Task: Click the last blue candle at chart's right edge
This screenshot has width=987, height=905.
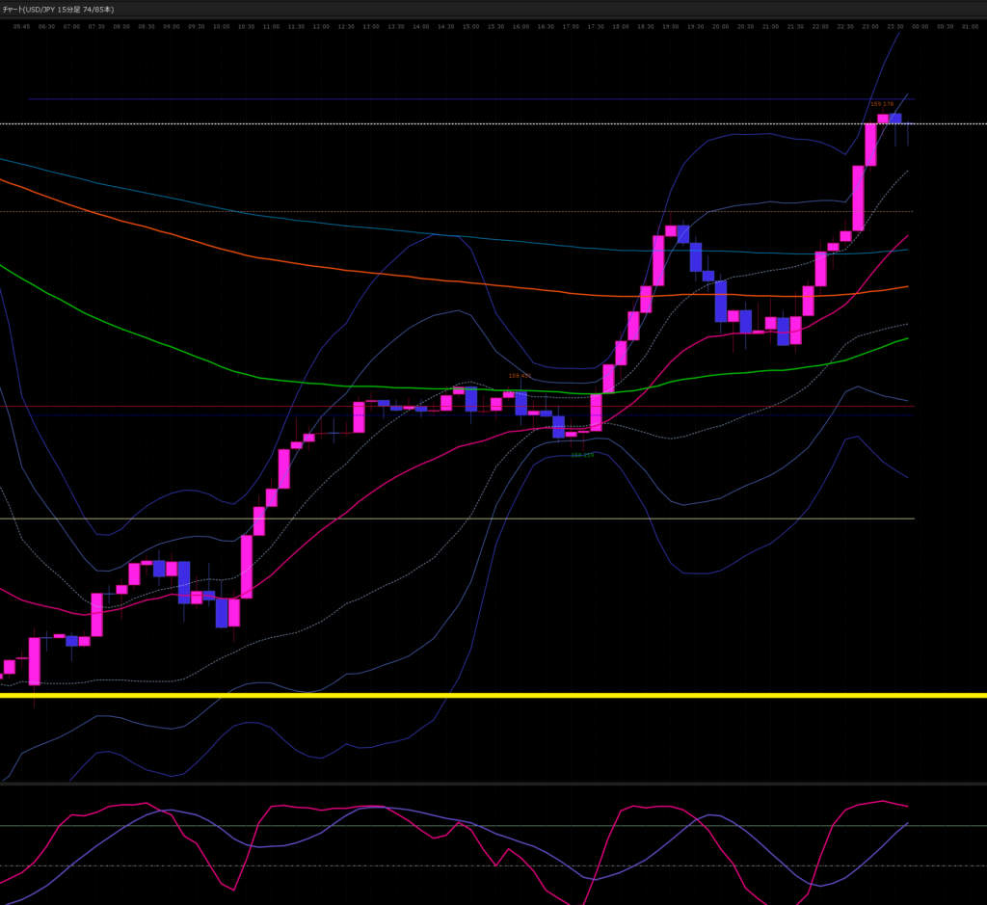Action: pyautogui.click(x=895, y=119)
